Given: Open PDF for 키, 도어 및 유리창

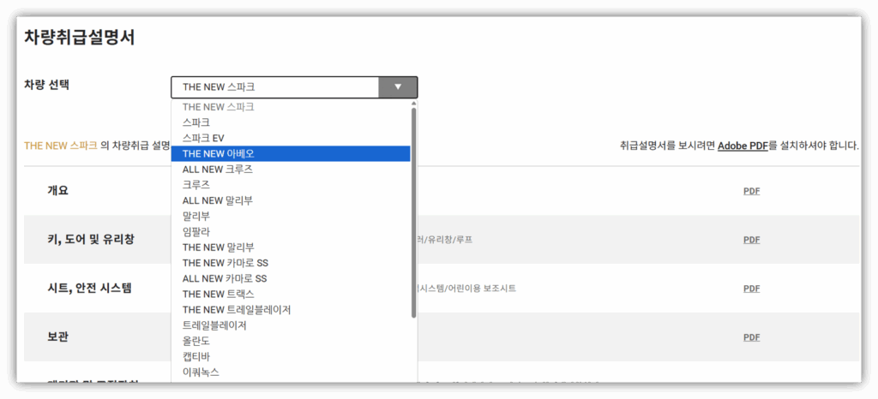Looking at the screenshot, I should (751, 240).
